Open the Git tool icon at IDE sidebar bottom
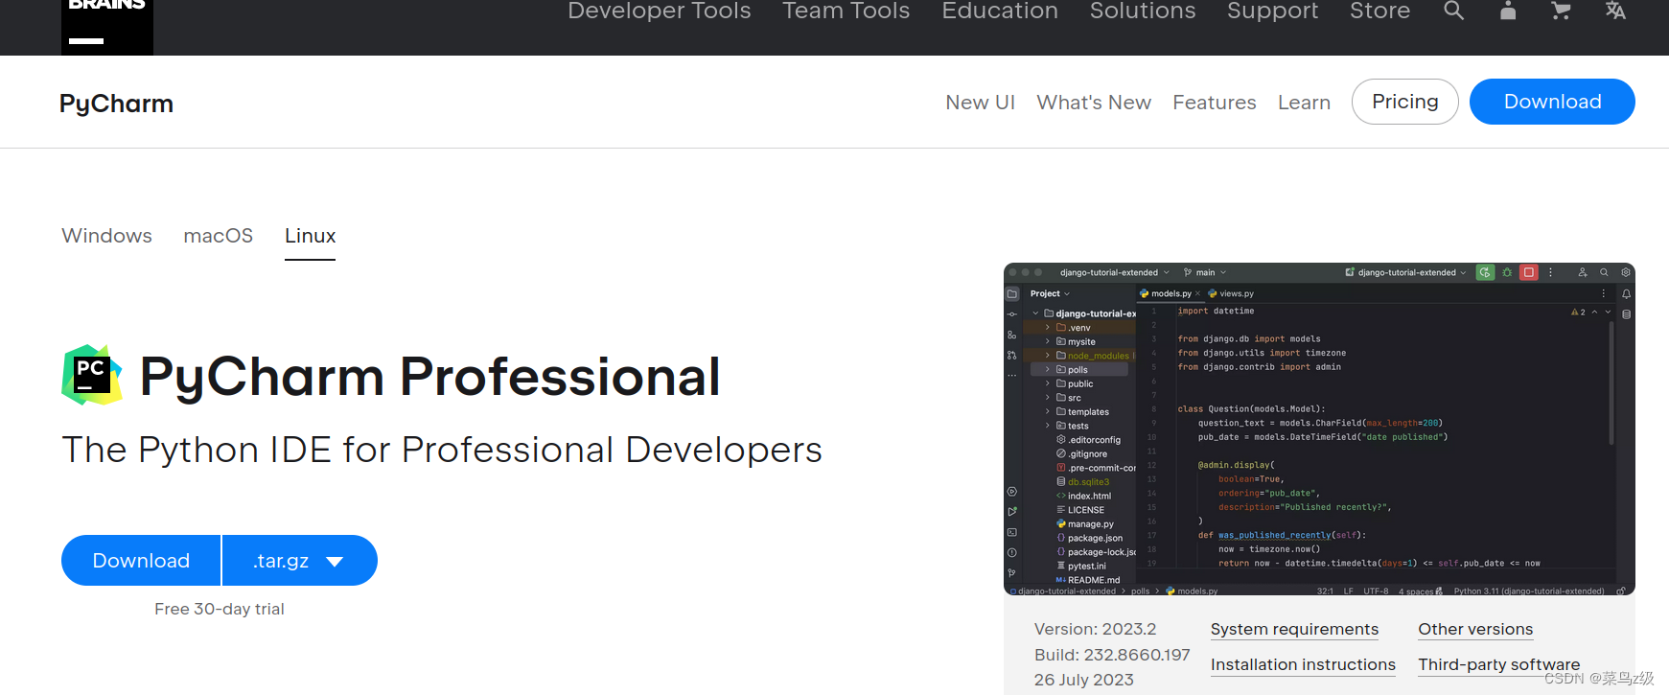Image resolution: width=1669 pixels, height=695 pixels. click(x=1012, y=572)
